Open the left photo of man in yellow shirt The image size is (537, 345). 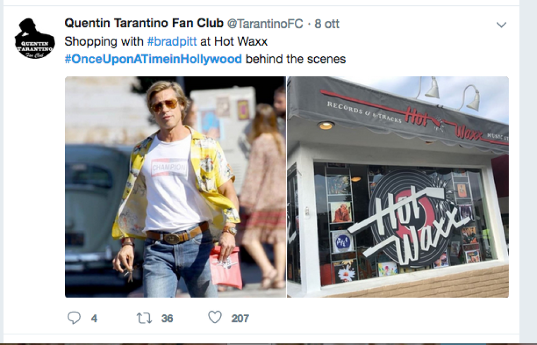[176, 186]
